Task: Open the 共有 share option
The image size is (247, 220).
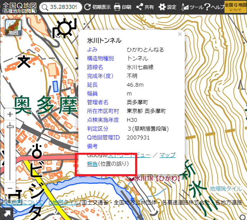Action: pos(140,7)
